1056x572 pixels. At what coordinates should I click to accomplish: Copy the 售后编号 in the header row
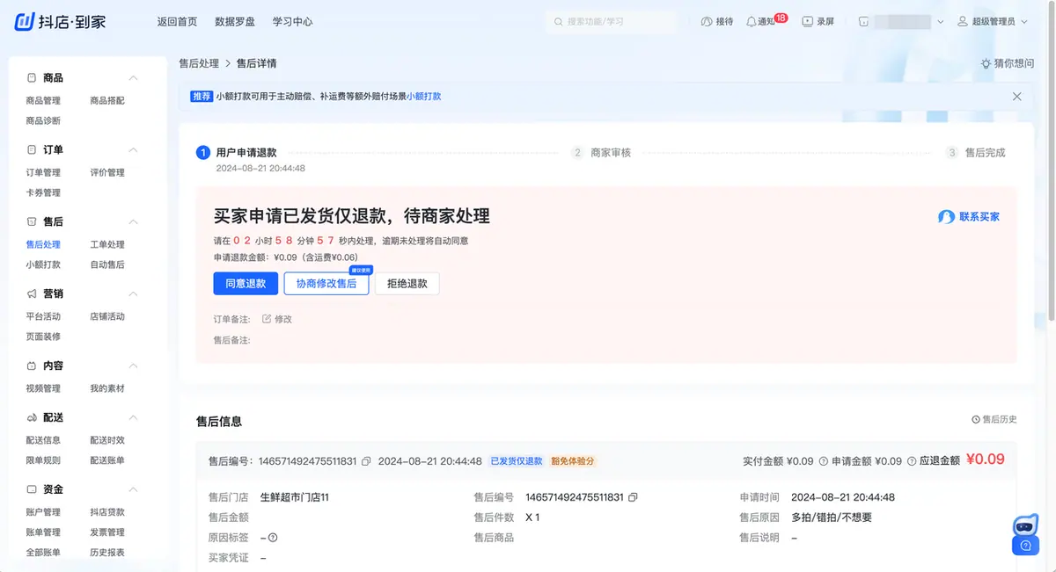pyautogui.click(x=366, y=460)
